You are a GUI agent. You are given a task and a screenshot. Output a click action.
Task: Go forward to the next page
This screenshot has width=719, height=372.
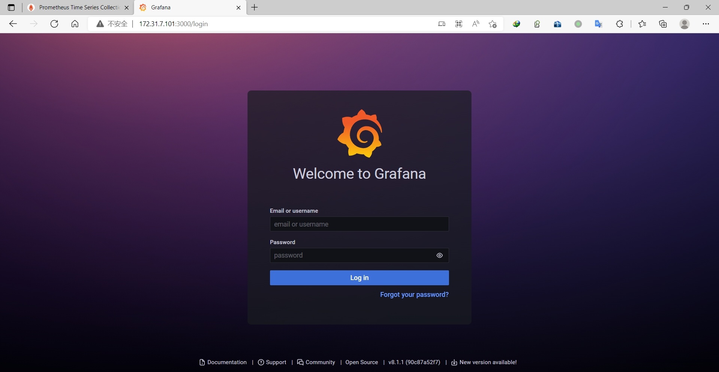coord(34,24)
